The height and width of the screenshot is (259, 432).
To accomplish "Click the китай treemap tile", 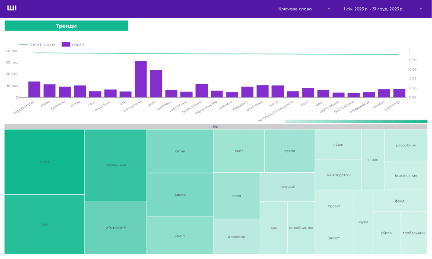I will (180, 151).
